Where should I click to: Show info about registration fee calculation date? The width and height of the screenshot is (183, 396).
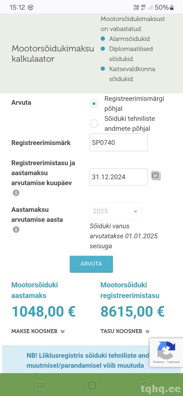(16, 193)
